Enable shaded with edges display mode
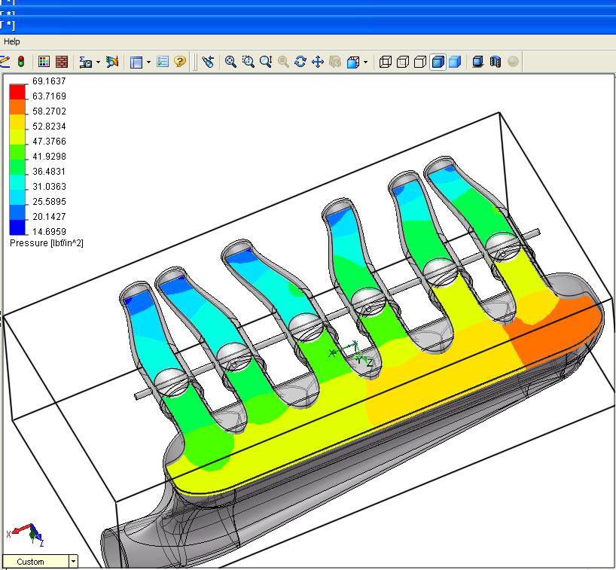The width and height of the screenshot is (616, 570). [438, 62]
